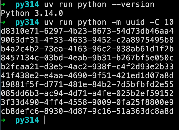Viewport: 179px width, 130px height.
Task: Click the command 'uv run python --version'
Action: click(99, 5)
